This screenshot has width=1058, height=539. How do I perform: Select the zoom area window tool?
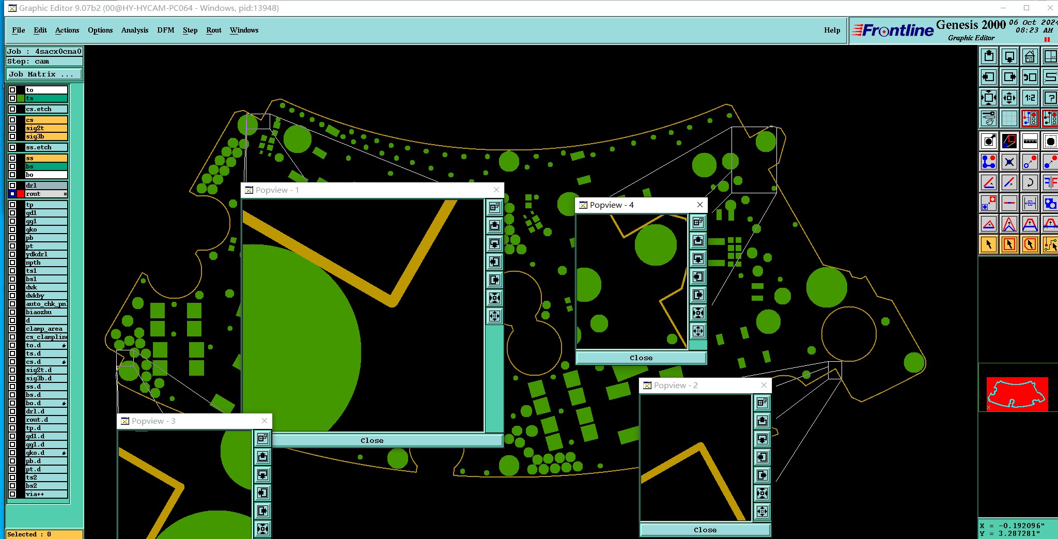tap(1009, 141)
